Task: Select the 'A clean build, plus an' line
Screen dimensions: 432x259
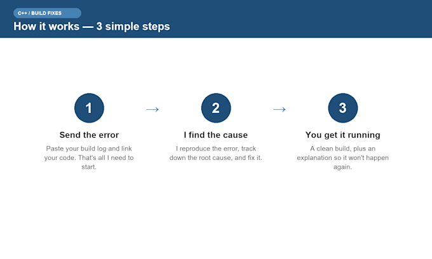Action: 342,149
